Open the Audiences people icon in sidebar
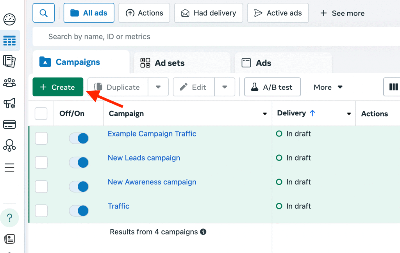 pos(9,82)
